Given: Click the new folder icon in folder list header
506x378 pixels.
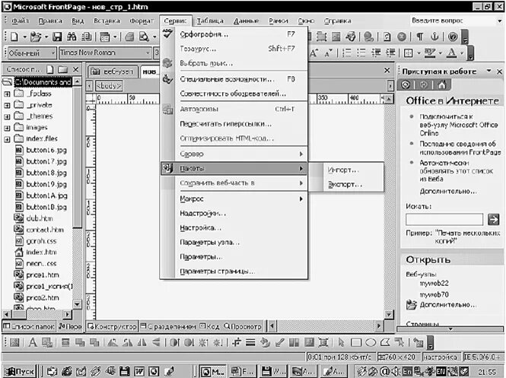Looking at the screenshot, I should (62, 69).
